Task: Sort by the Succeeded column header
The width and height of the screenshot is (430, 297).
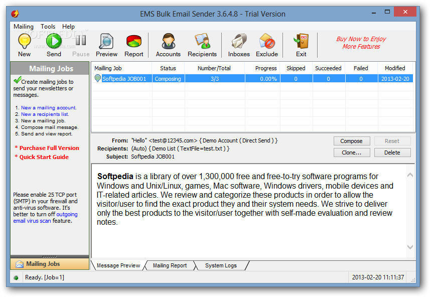Action: (x=328, y=68)
